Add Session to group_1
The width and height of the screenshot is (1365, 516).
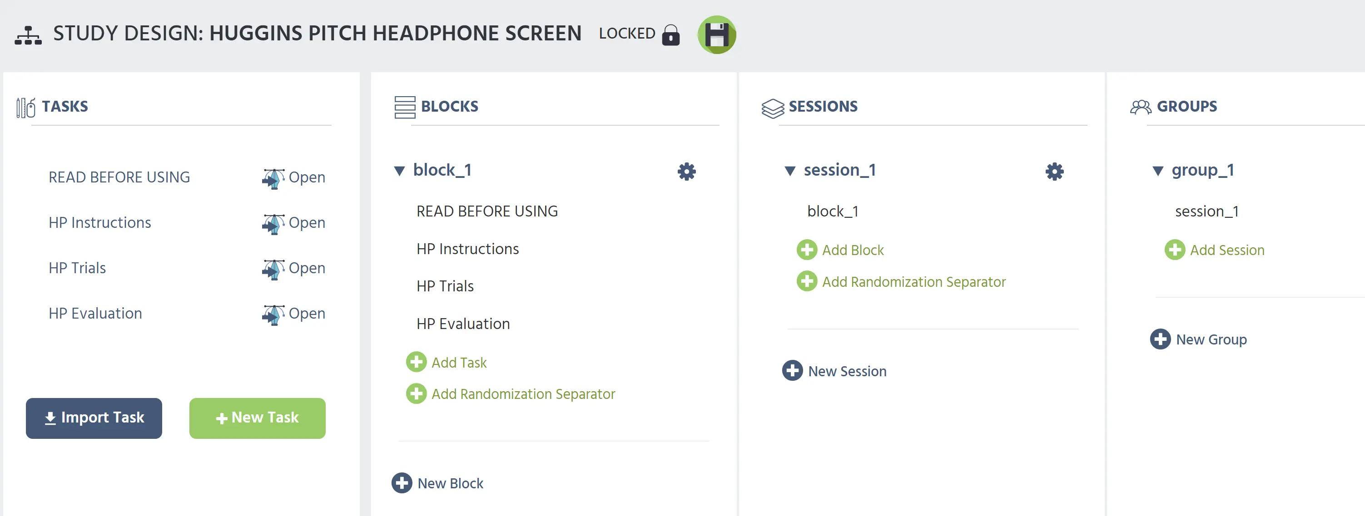1214,250
